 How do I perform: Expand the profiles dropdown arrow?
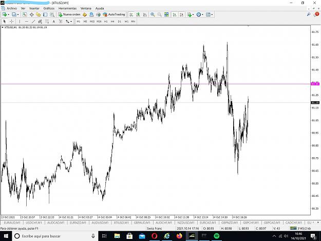coord(18,15)
